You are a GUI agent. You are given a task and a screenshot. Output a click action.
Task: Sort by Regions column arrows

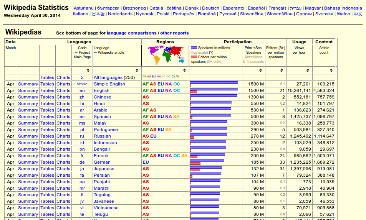point(184,71)
